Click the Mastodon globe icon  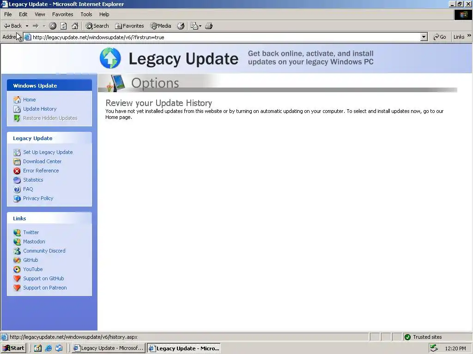(x=17, y=242)
